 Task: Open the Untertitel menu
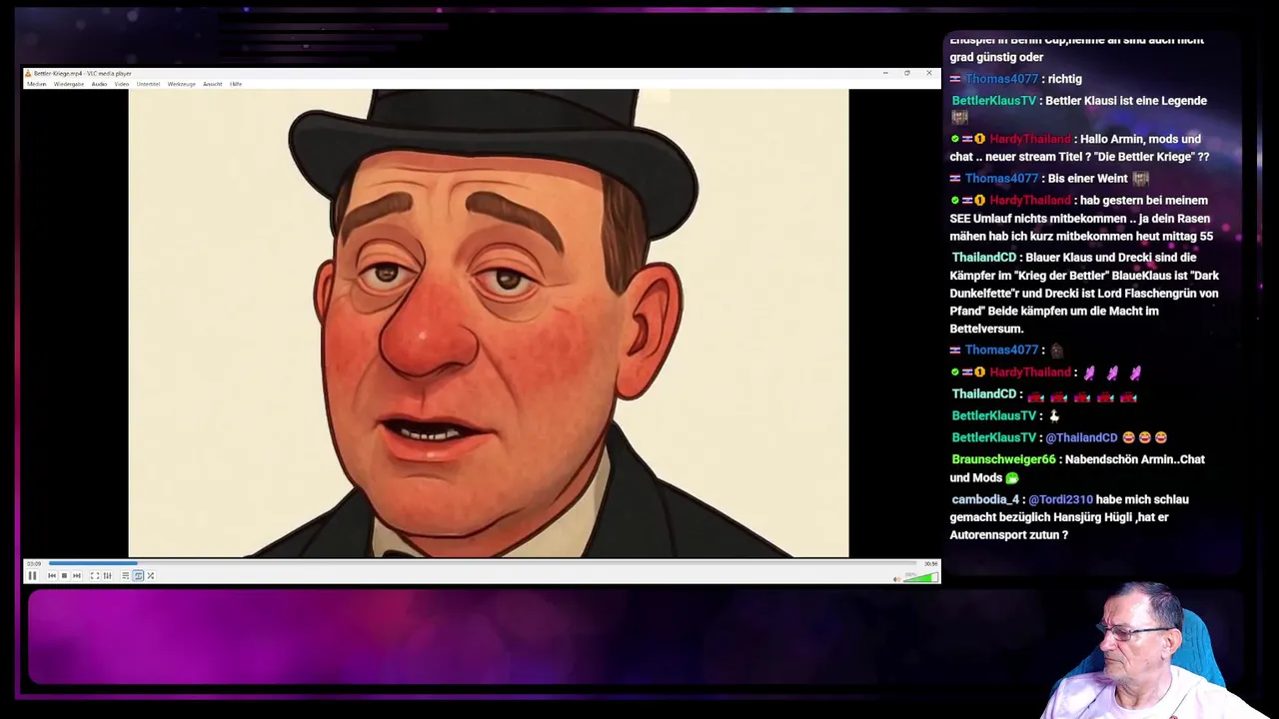click(148, 84)
